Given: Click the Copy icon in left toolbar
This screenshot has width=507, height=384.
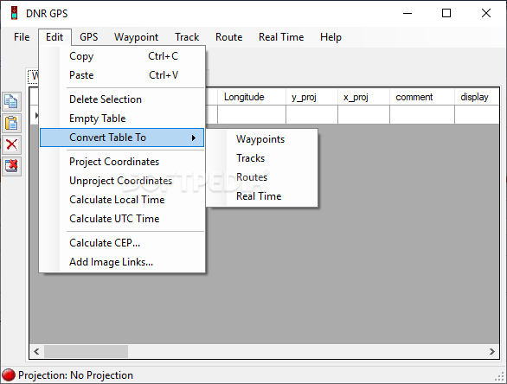Looking at the screenshot, I should (11, 101).
